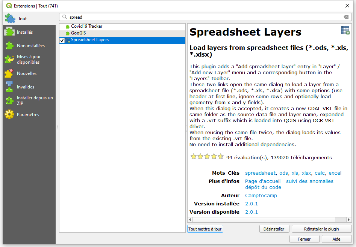Clear the search field with the X icon
This screenshot has height=247, width=356.
pyautogui.click(x=346, y=17)
